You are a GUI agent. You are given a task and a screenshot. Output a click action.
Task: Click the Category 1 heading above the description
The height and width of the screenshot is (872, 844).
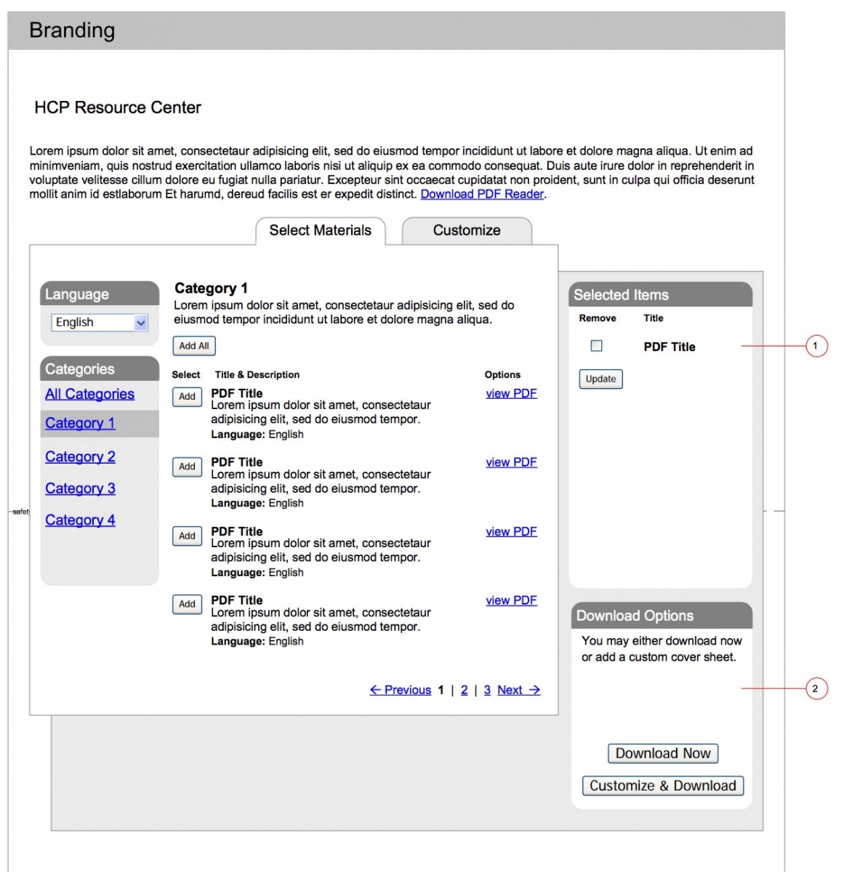pos(211,288)
